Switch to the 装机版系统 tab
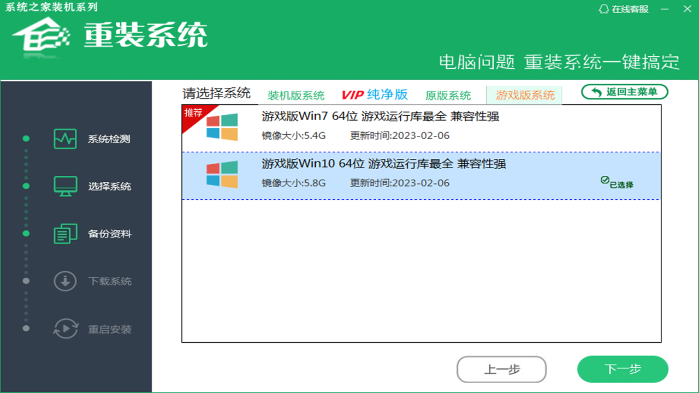The width and height of the screenshot is (699, 393). (x=296, y=96)
